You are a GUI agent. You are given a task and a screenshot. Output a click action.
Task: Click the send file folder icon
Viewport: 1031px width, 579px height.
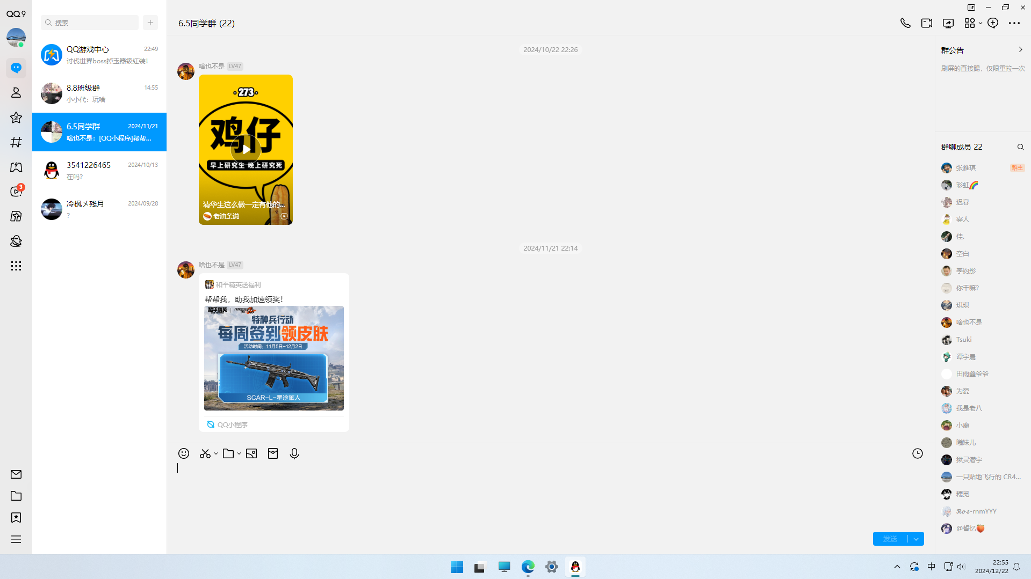pyautogui.click(x=228, y=453)
